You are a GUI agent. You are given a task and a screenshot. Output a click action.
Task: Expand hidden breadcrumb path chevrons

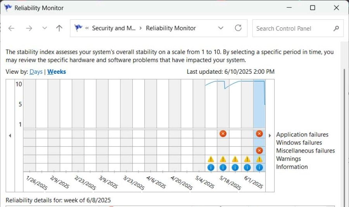coord(87,28)
